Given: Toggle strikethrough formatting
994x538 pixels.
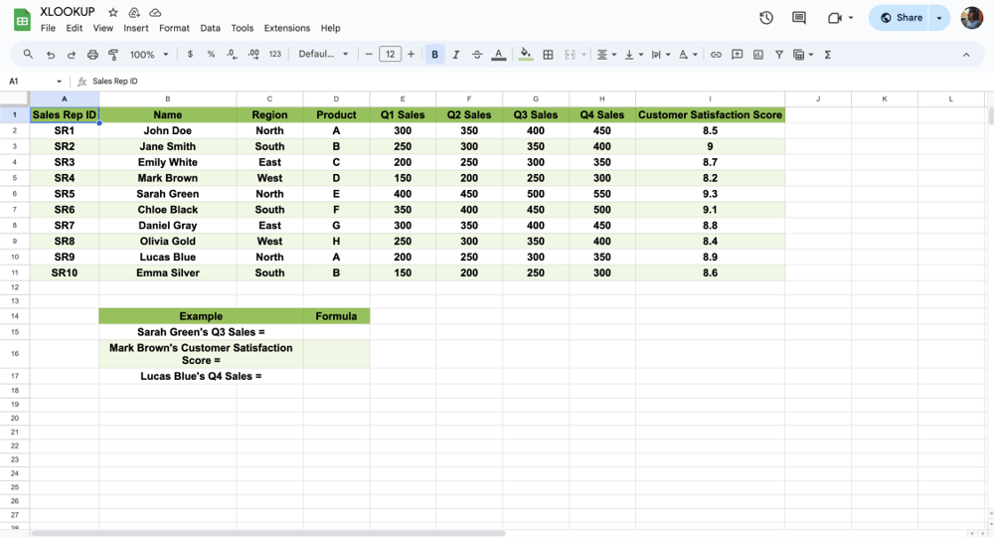Looking at the screenshot, I should tap(477, 55).
